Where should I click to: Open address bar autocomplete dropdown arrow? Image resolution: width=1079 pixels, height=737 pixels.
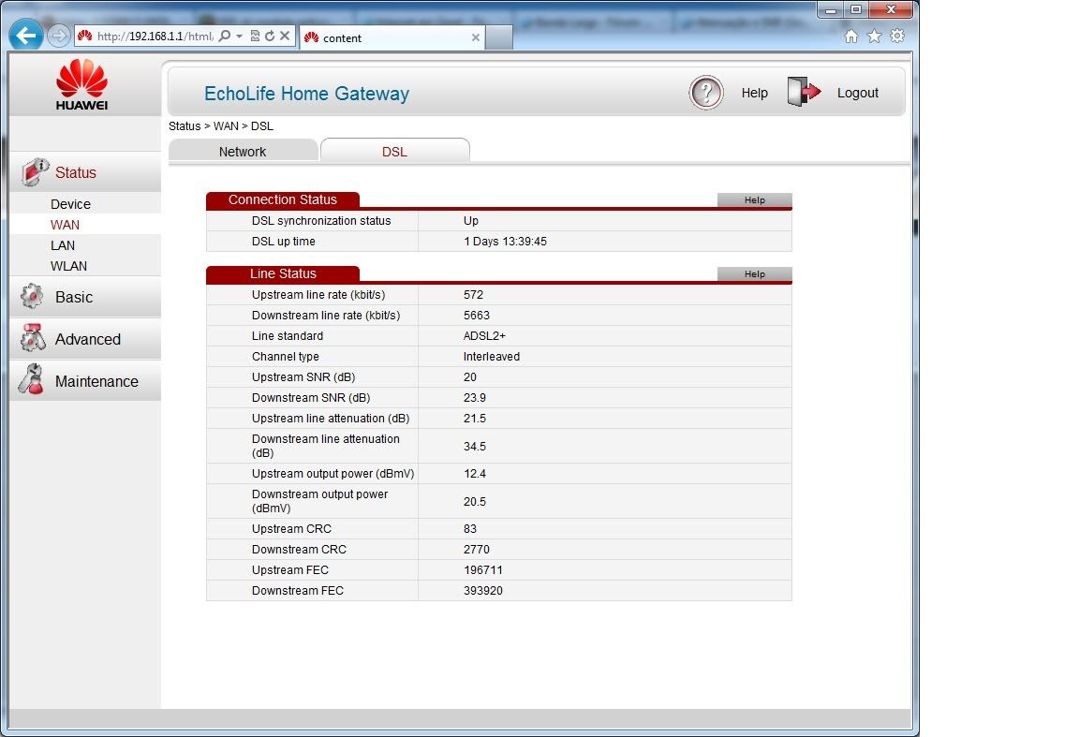240,37
